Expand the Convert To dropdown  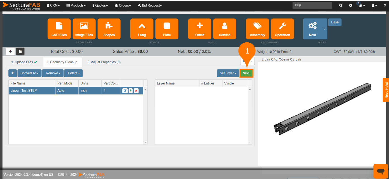[29, 73]
